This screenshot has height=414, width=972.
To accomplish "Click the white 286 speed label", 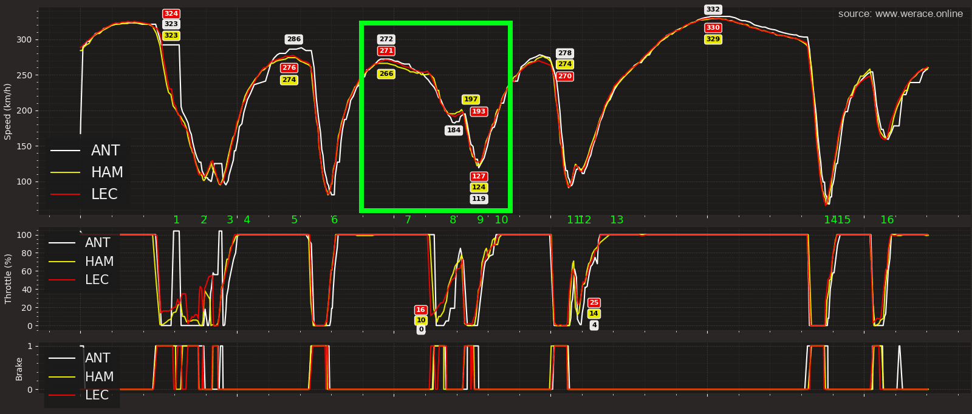I will point(293,39).
